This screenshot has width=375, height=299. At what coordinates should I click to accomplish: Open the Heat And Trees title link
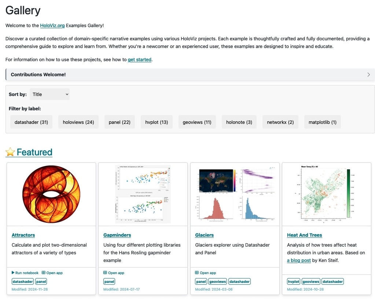coord(305,235)
